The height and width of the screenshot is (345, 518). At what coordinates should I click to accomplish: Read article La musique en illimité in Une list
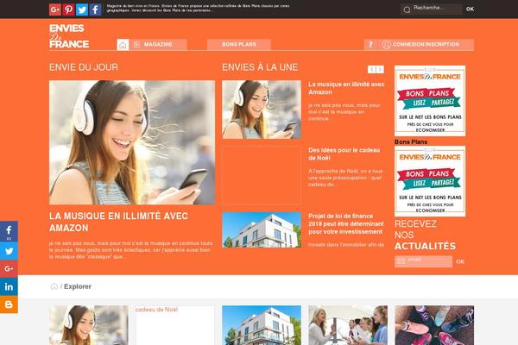(x=346, y=88)
